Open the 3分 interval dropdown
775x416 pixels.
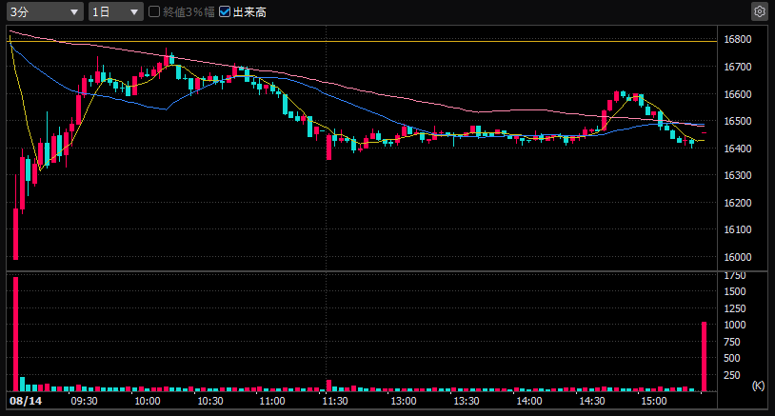pyautogui.click(x=45, y=11)
